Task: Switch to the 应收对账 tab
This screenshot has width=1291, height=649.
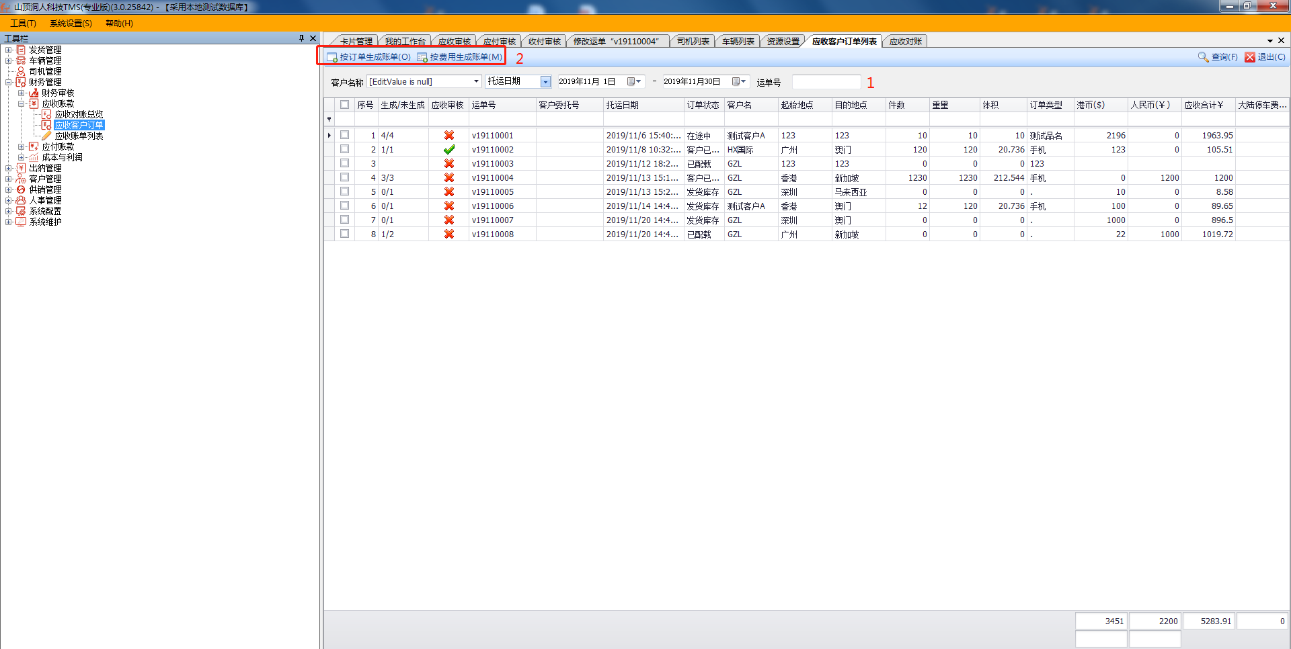Action: (x=905, y=41)
